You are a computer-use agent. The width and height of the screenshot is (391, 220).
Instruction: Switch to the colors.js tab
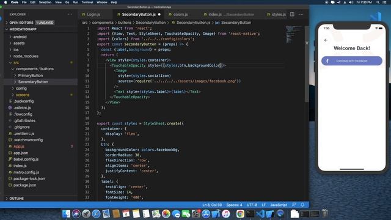coord(181,15)
